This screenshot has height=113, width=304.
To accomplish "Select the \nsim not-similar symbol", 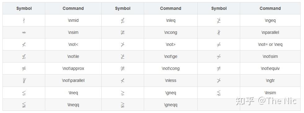I will [24, 33].
